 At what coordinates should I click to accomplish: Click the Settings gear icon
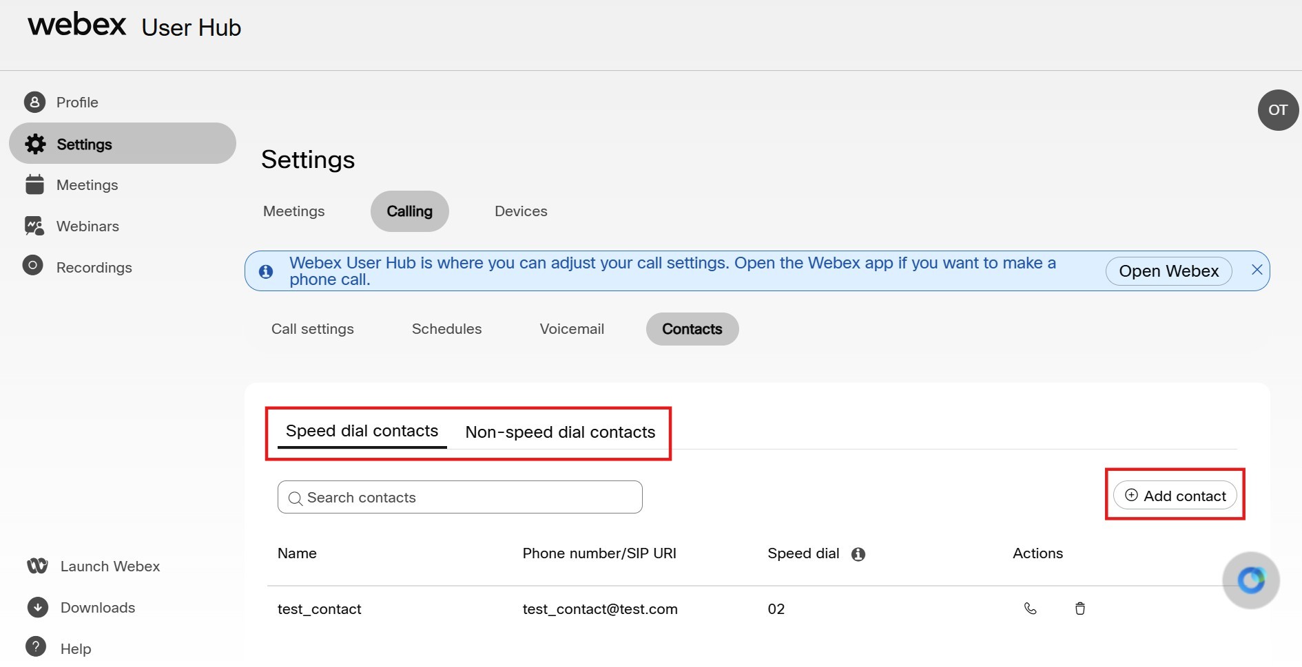point(35,144)
